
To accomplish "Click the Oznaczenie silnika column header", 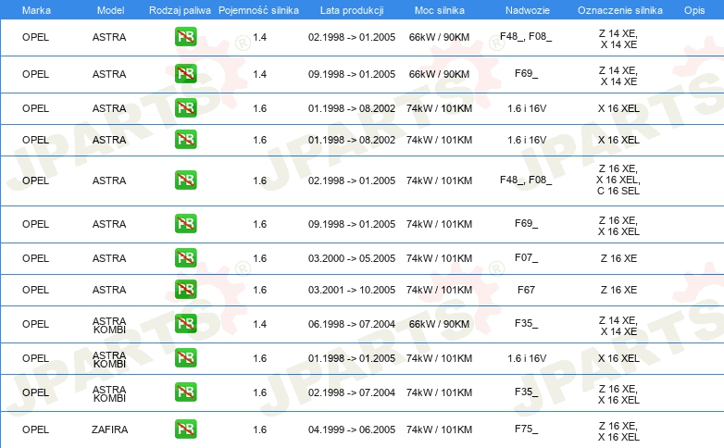I will [x=620, y=10].
